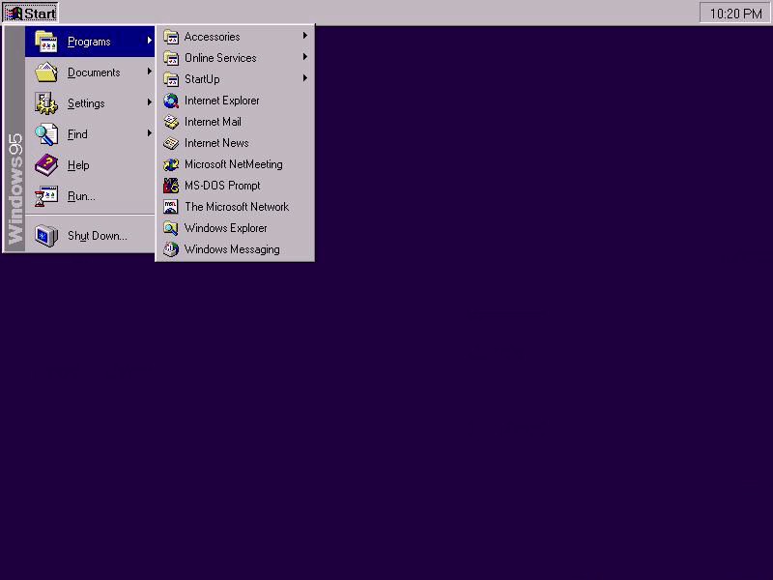Click the Microsoft NetMeeting icon
The height and width of the screenshot is (580, 773).
point(171,164)
